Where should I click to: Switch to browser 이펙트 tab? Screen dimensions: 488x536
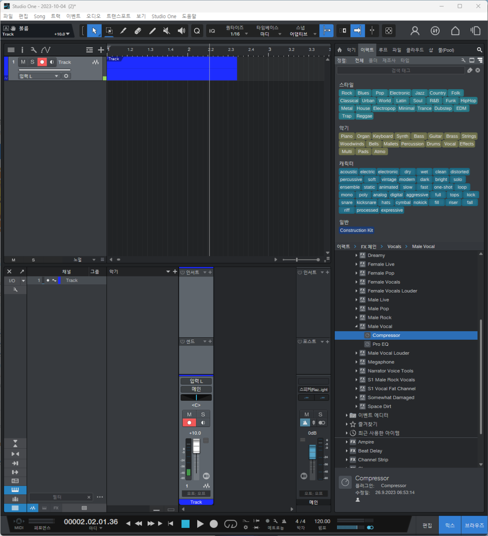pos(367,50)
